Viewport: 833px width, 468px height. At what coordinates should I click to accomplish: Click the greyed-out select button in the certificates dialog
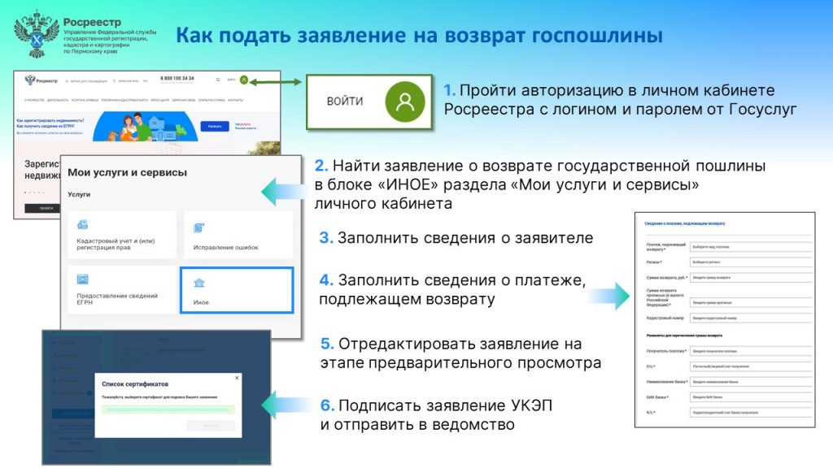211,426
